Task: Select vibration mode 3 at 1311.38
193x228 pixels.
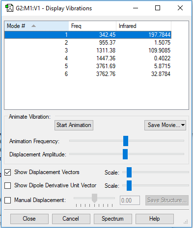Action: click(88, 51)
